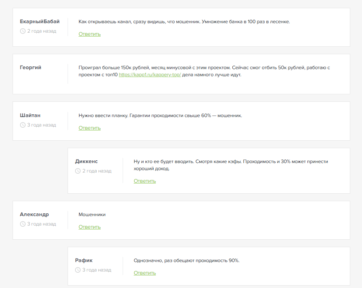Select the author name Рафик
This screenshot has width=362, height=288.
[x=84, y=260]
